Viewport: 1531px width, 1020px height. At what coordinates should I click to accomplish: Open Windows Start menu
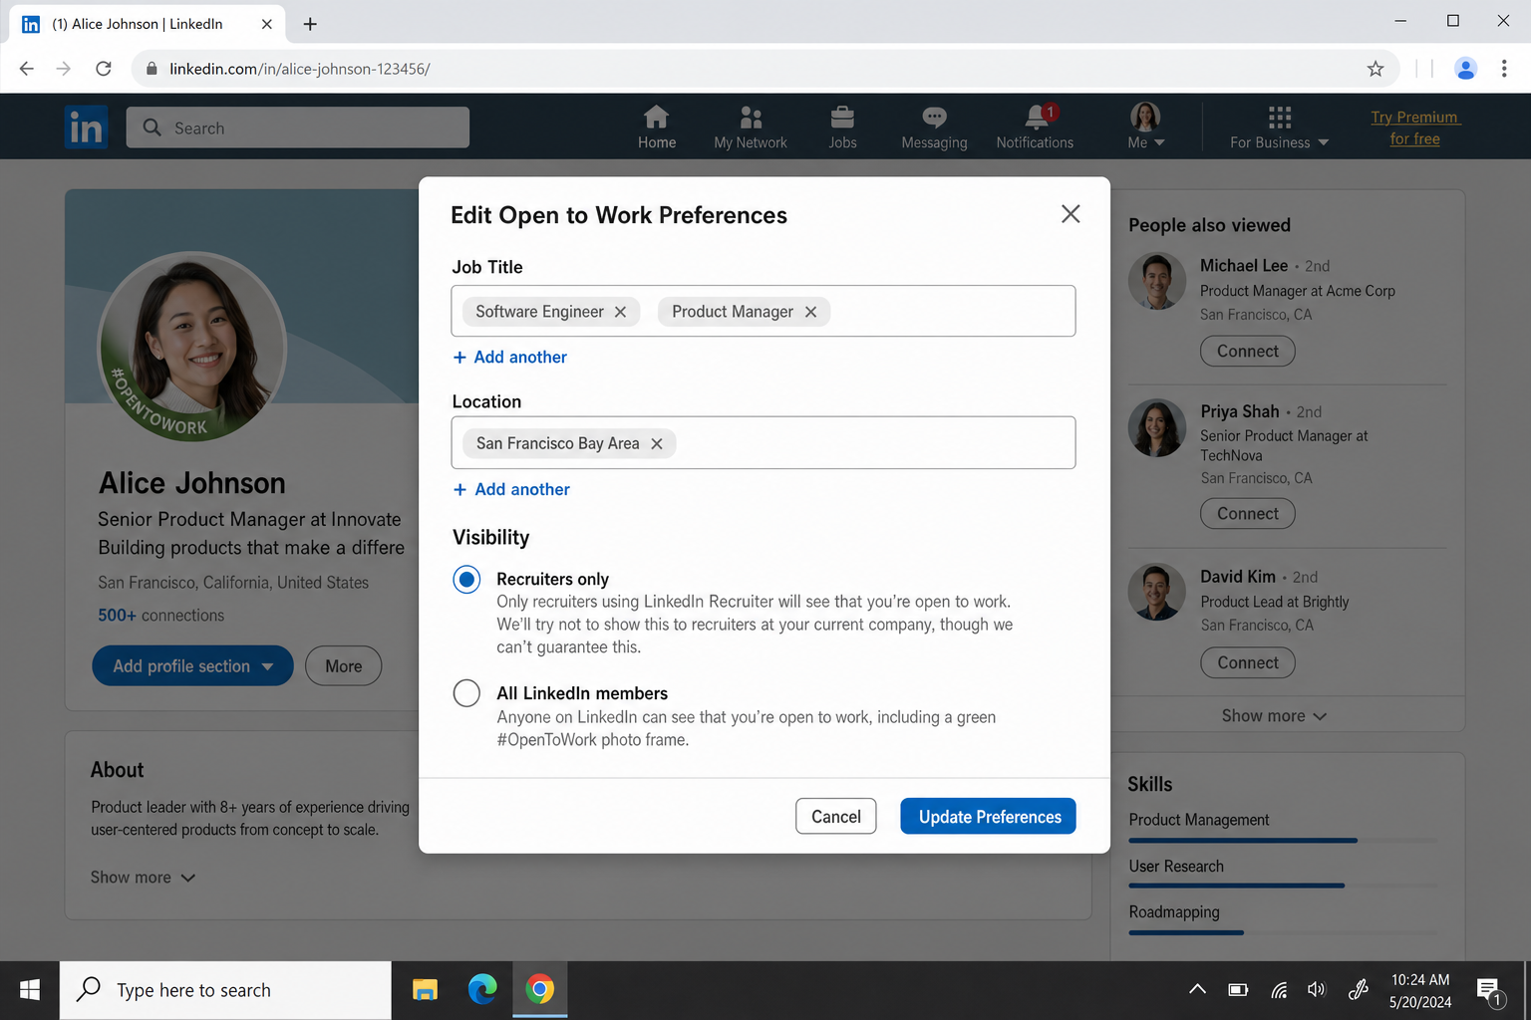pyautogui.click(x=30, y=990)
